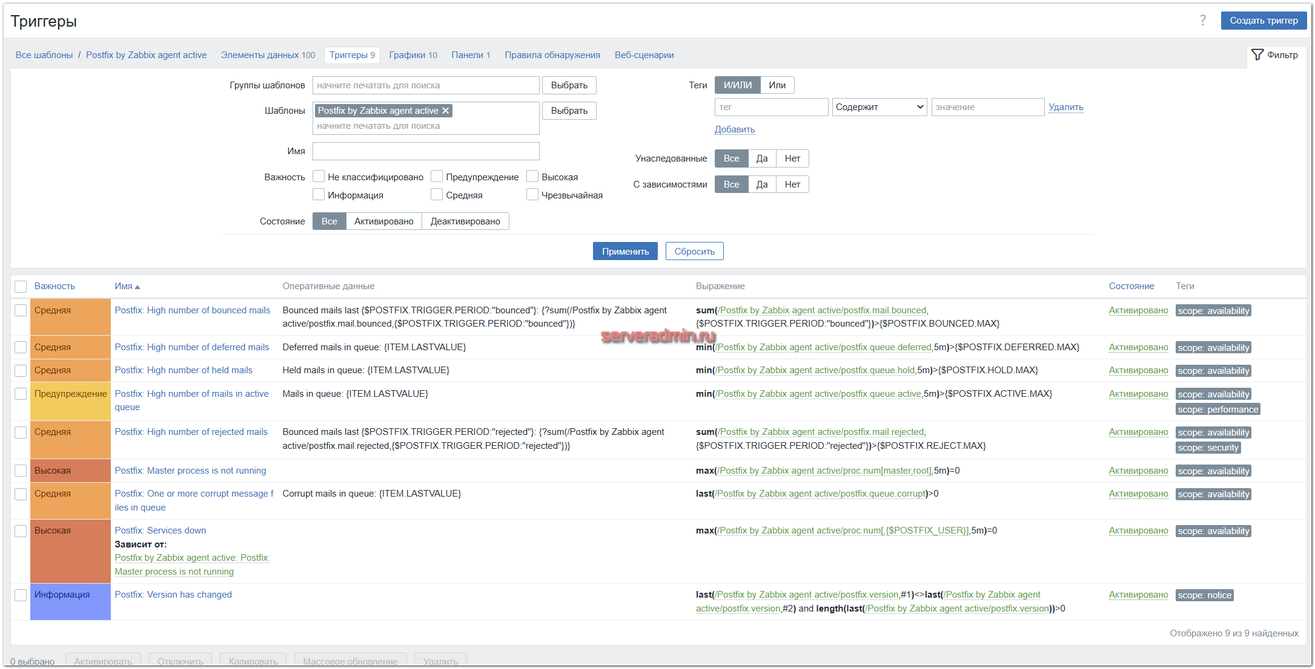Screen dimensions: 1315x669
Task: Click the Создать триггер button
Action: tap(1263, 21)
